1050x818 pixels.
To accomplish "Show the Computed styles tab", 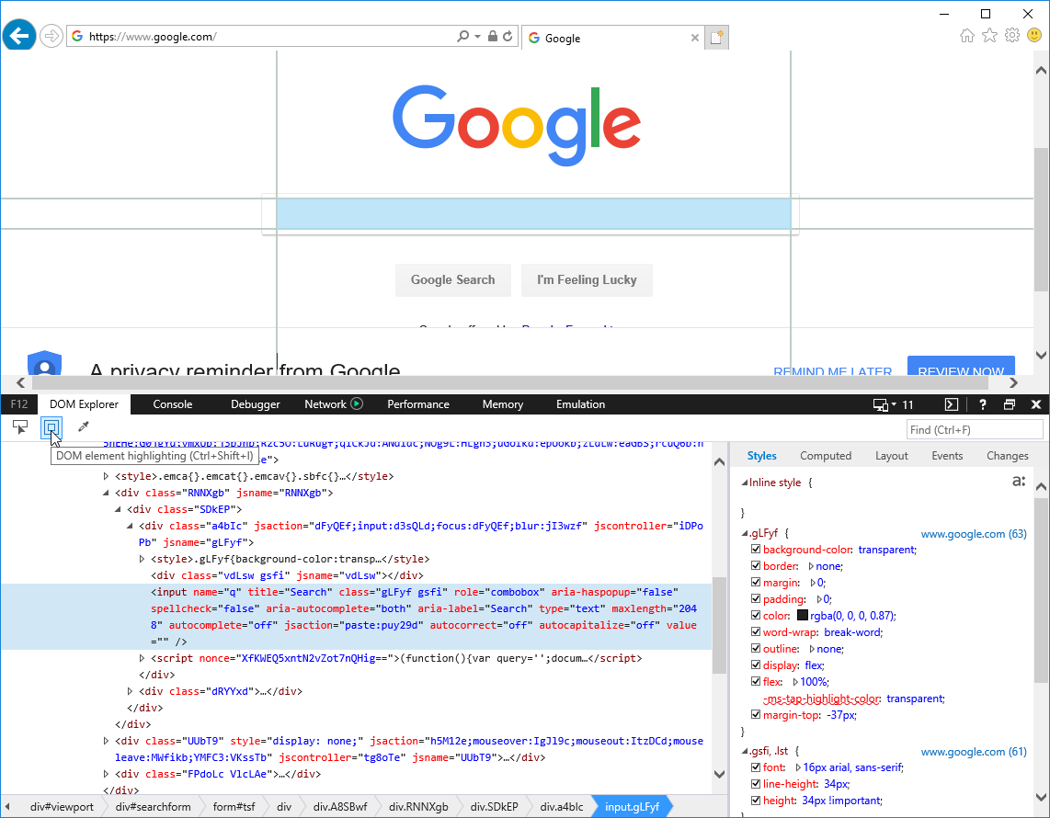I will coord(826,456).
